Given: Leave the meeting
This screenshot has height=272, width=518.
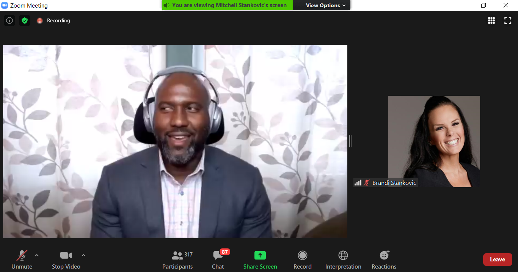Looking at the screenshot, I should pyautogui.click(x=497, y=259).
